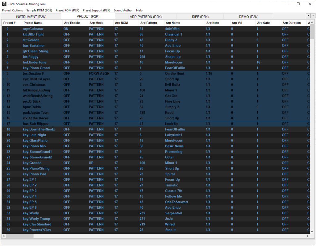The width and height of the screenshot is (316, 246).
Task: Sort by the Arp Pattern column header
Action: [x=151, y=23]
